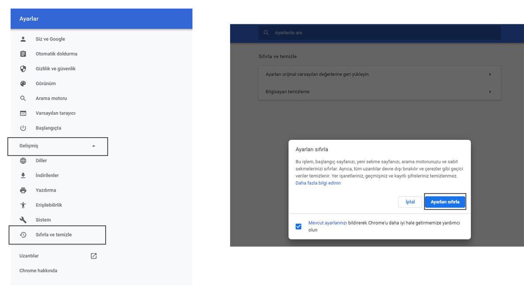The width and height of the screenshot is (524, 294).
Task: Open external link icon next to Uzantılar
Action: click(93, 256)
